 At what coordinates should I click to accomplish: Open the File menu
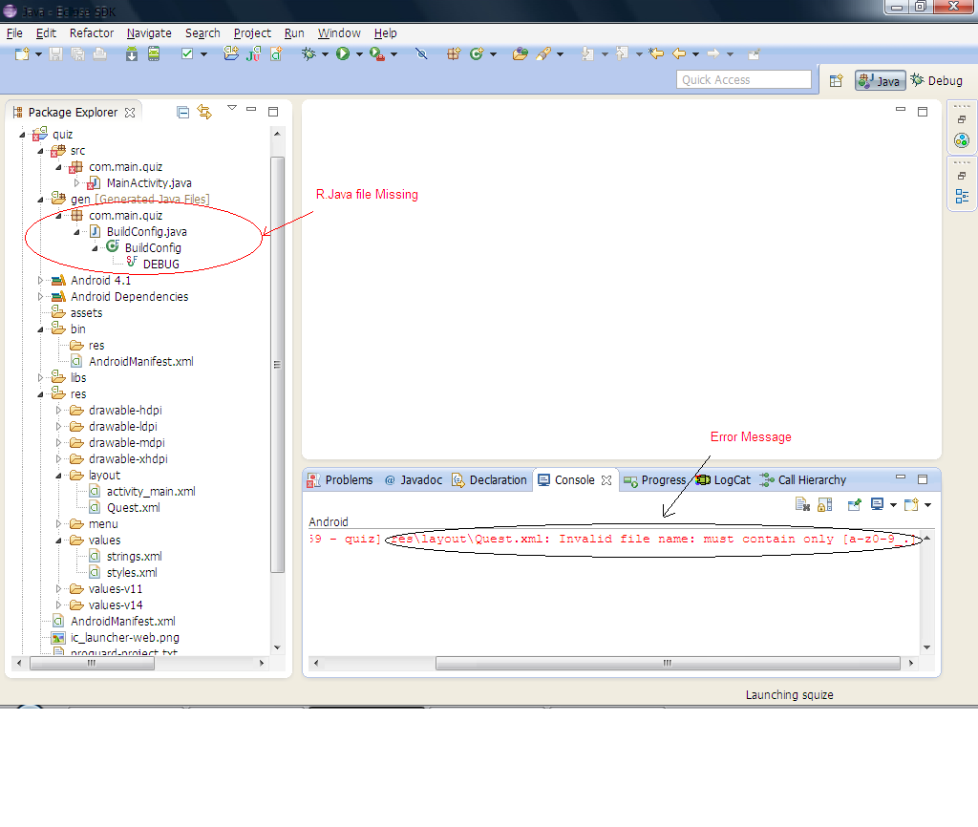pos(14,33)
